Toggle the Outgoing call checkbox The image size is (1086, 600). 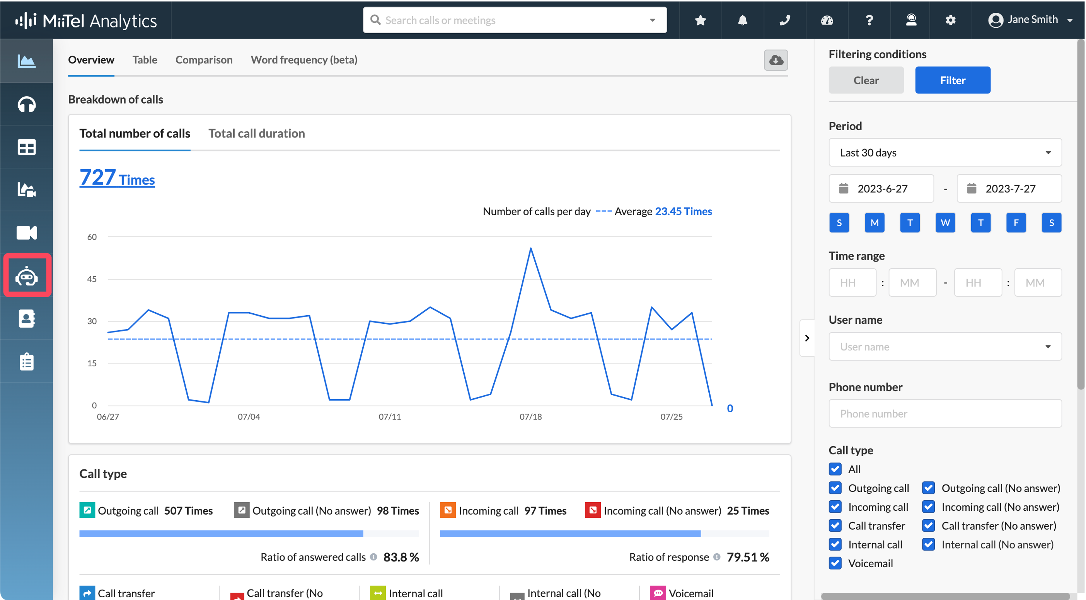coord(835,488)
